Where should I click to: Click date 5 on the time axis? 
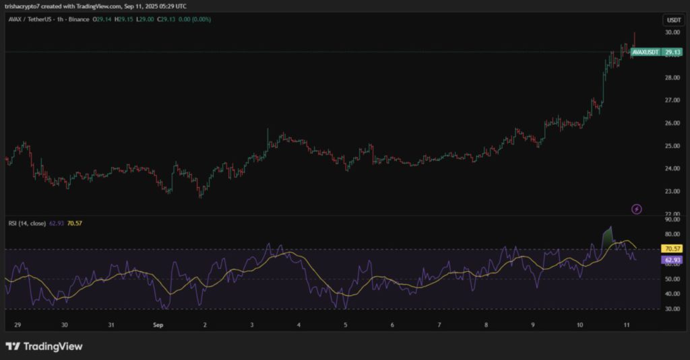coord(345,324)
